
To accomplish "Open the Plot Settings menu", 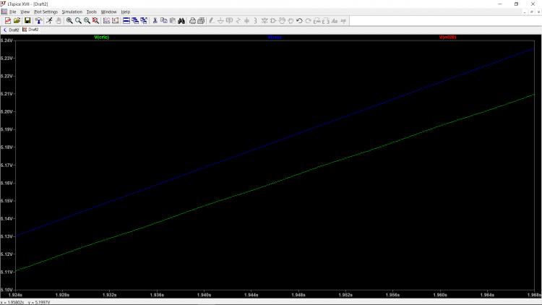I will click(46, 12).
